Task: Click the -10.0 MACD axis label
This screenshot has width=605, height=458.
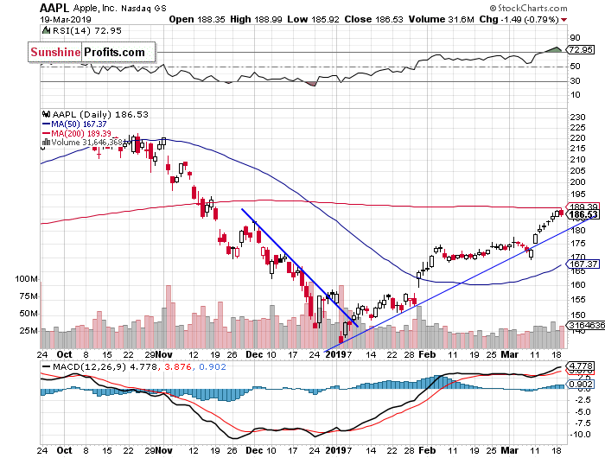Action: 580,435
